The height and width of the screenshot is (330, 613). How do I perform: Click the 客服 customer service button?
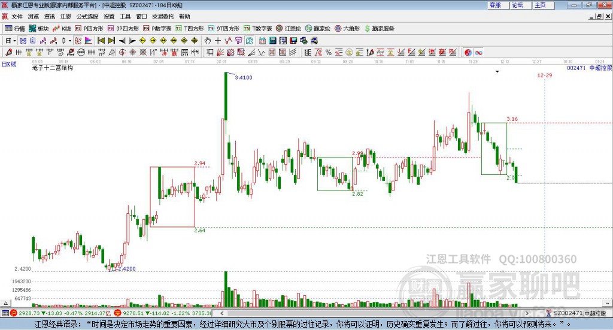tap(498, 5)
